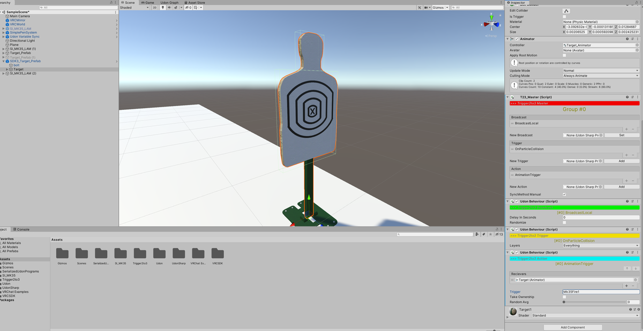The height and width of the screenshot is (331, 643).
Task: Toggle scene audio speaker icon
Action: pyautogui.click(x=169, y=7)
